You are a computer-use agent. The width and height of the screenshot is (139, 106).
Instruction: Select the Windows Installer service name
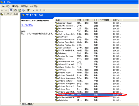point(65,81)
